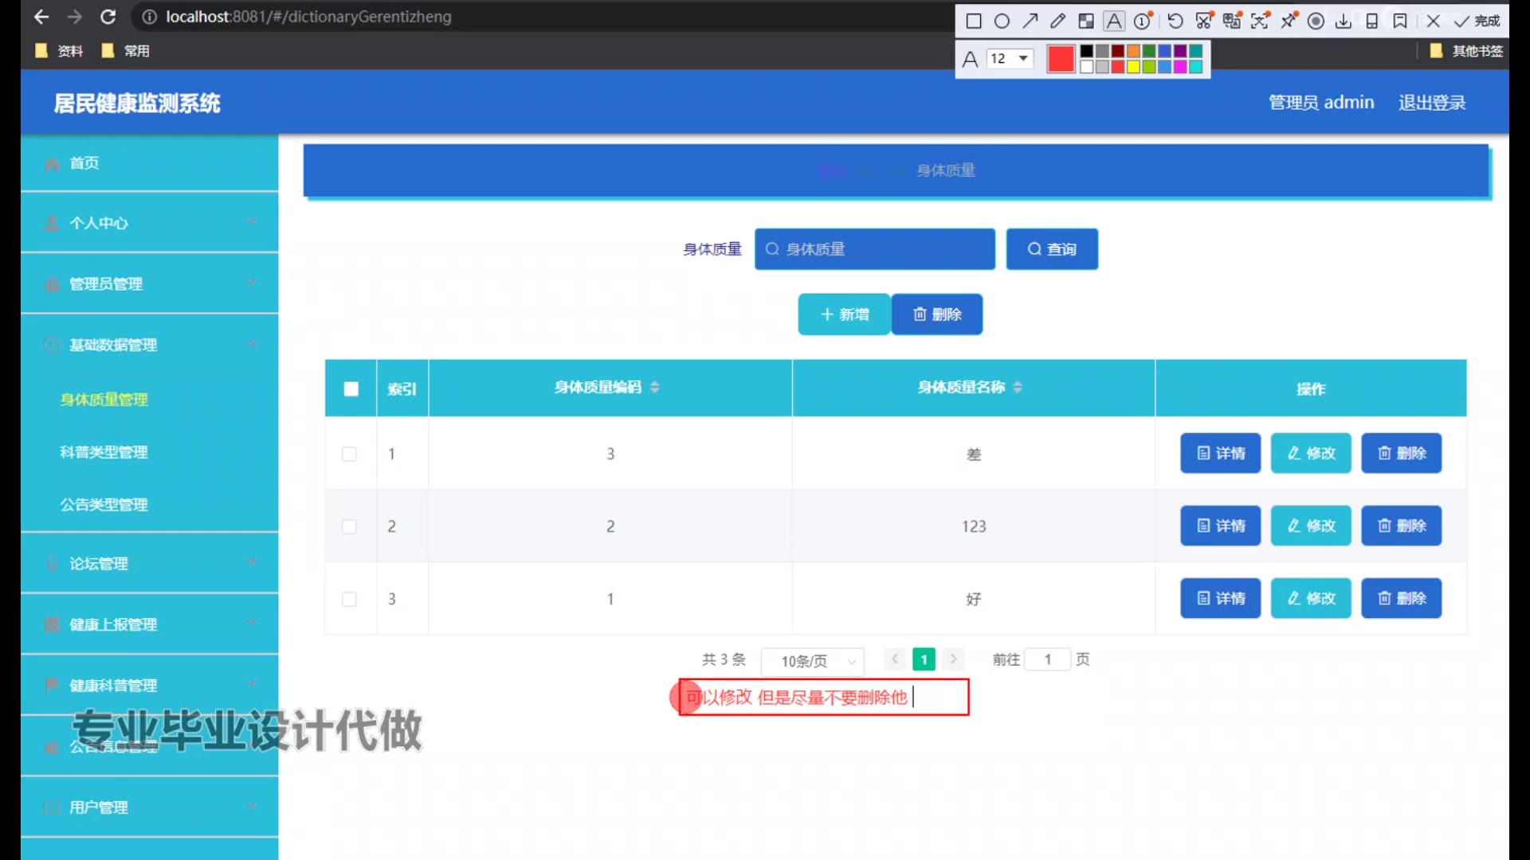Pick the yellow color swatch

pyautogui.click(x=1133, y=67)
